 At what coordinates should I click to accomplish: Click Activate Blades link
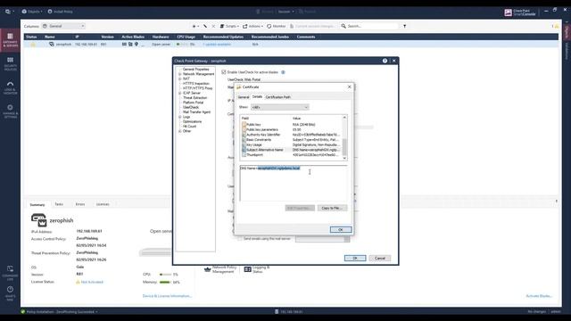click(539, 296)
